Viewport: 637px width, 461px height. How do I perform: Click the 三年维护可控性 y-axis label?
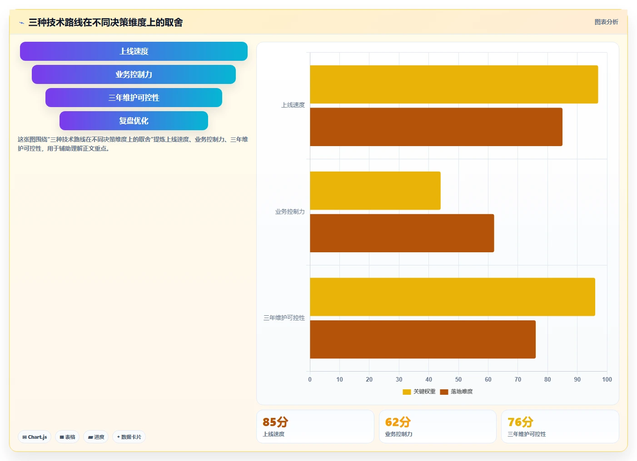[284, 318]
